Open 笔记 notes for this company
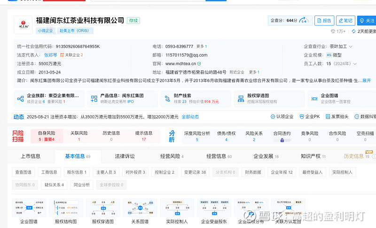This screenshot has width=376, height=228. pos(345,21)
